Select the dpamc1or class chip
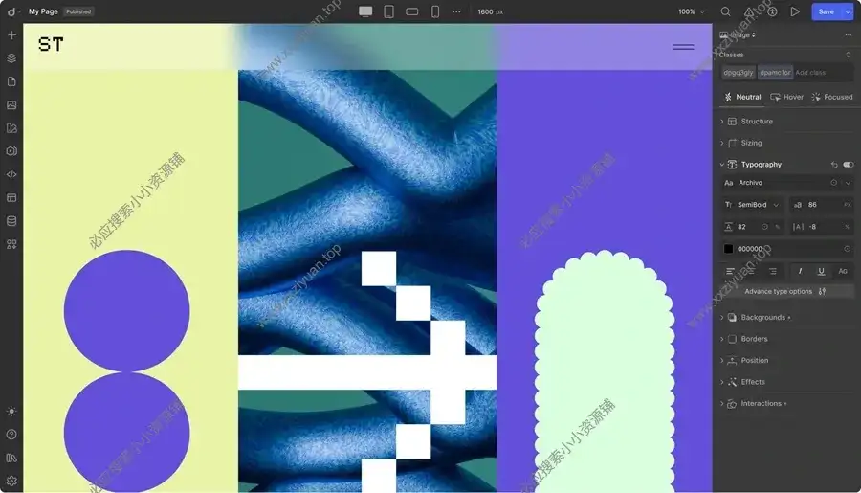 click(775, 72)
